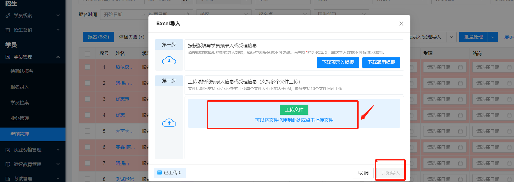
Task: Open student name 亚森·阿… in row 6
Action: (x=125, y=147)
